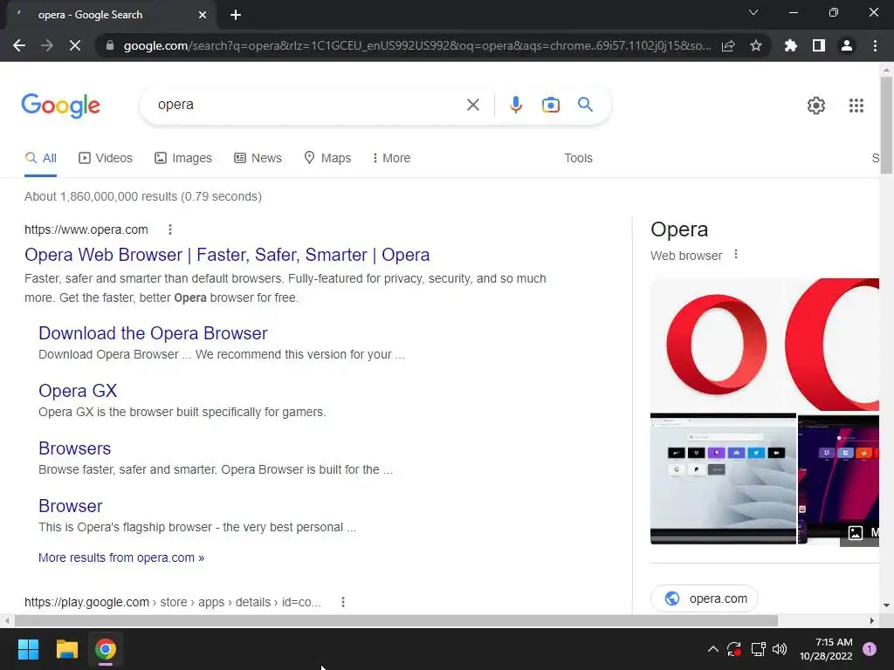Open Chrome side panel
Image resolution: width=894 pixels, height=670 pixels.
click(819, 45)
